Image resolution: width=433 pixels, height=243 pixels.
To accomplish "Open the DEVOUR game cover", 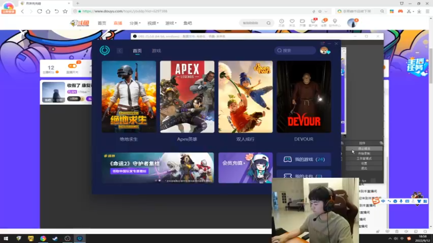I will 304,97.
